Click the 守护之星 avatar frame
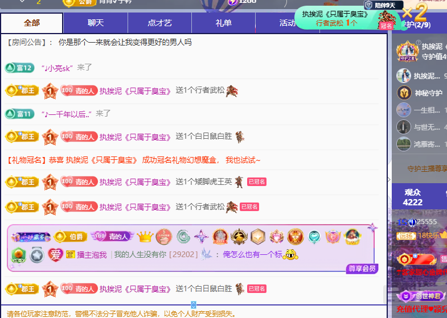447x318 pixels. coord(408,51)
